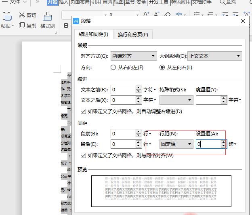Click the increase font size A+ icon
This screenshot has width=252, height=215.
[x=146, y=15]
